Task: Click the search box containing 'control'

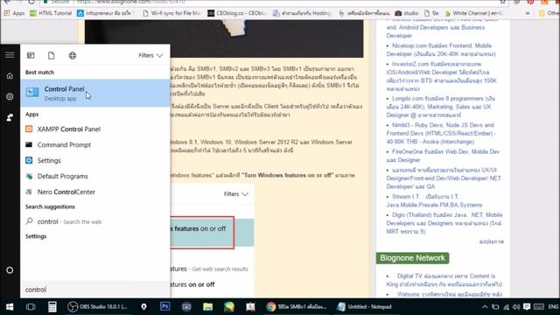Action: 95,290
